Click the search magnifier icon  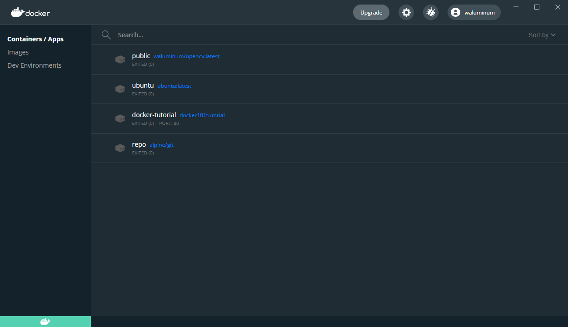[106, 35]
